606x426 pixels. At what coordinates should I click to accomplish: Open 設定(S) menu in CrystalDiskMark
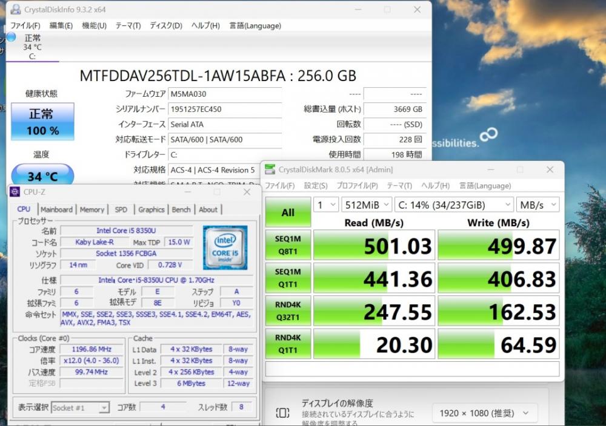point(315,186)
